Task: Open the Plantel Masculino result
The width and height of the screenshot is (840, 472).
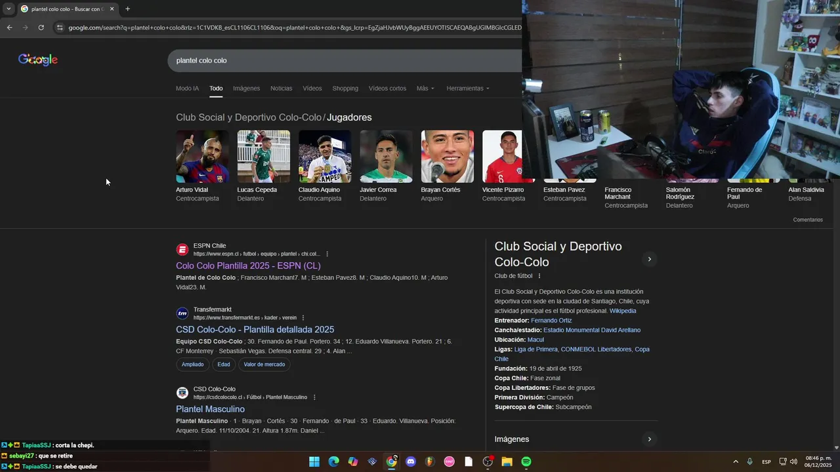Action: (x=210, y=409)
